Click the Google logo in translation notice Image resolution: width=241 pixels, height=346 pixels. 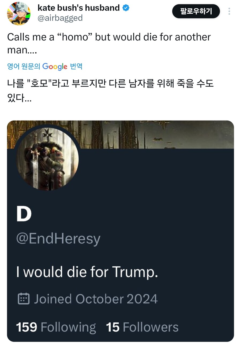(x=55, y=66)
